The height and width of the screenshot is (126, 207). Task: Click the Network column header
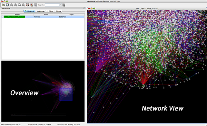tap(18, 14)
